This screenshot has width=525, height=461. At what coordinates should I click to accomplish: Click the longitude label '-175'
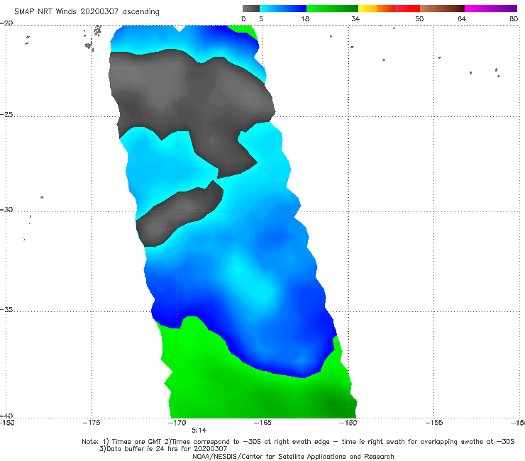click(92, 423)
